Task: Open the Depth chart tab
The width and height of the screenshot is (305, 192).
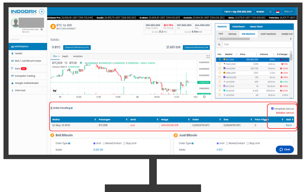Action: coord(65,56)
